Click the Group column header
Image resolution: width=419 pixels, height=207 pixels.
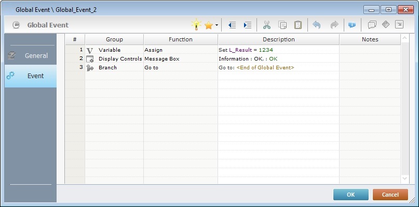(x=114, y=39)
